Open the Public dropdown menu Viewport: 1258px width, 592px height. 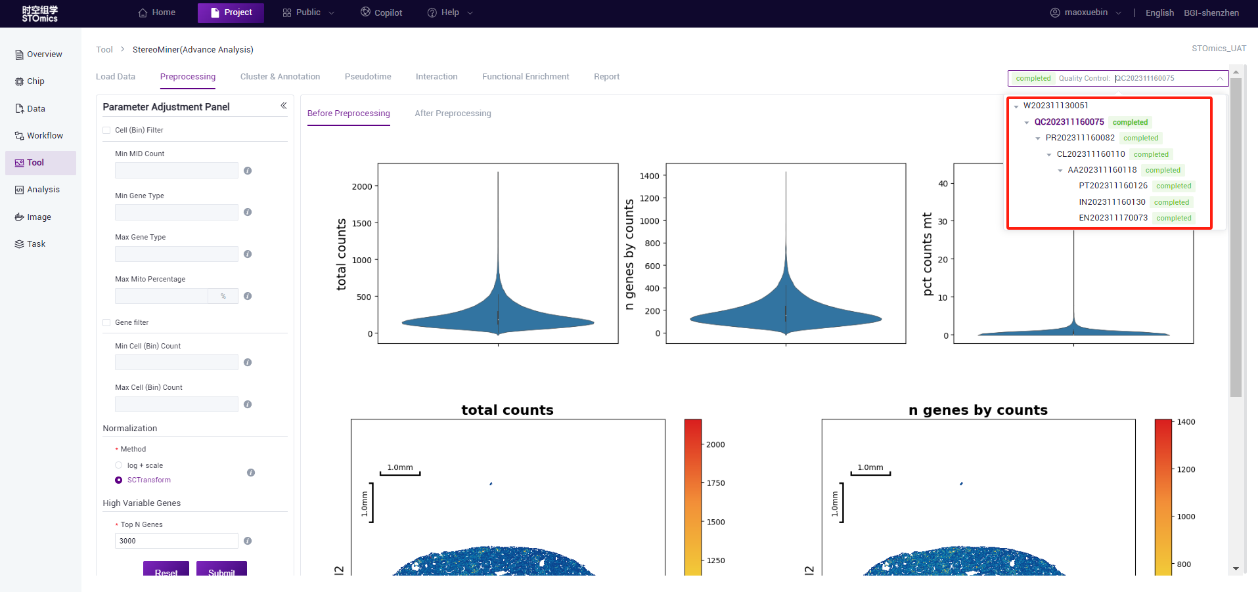pyautogui.click(x=308, y=12)
